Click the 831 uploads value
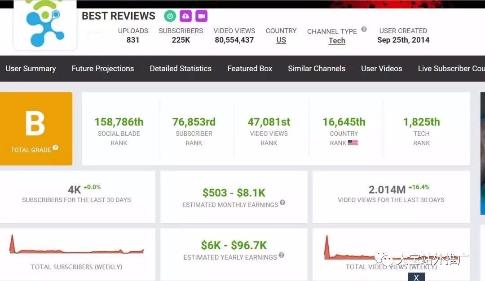Viewport: 485px width, 281px height. coord(132,40)
